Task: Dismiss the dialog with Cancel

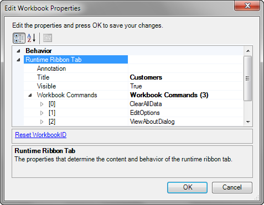Action: 232,187
